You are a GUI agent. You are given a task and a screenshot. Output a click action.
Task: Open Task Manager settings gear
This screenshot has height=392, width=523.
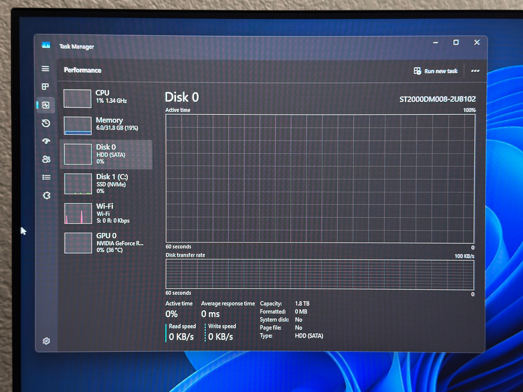(46, 341)
